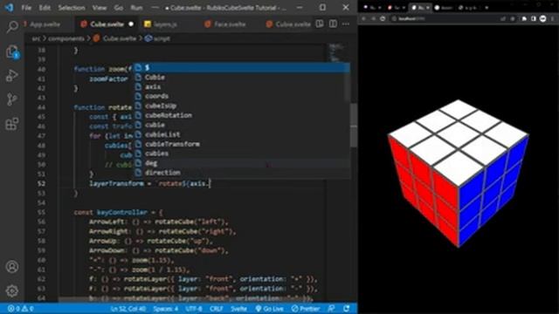Click the Ln 52, Col 40 status
This screenshot has width=559, height=314.
(x=128, y=308)
